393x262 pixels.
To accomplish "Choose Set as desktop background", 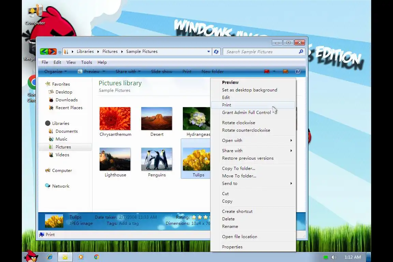I will coord(253,90).
